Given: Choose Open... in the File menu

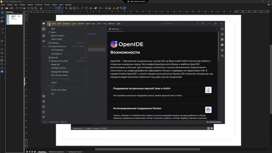Looking at the screenshot, I should 68,32.
